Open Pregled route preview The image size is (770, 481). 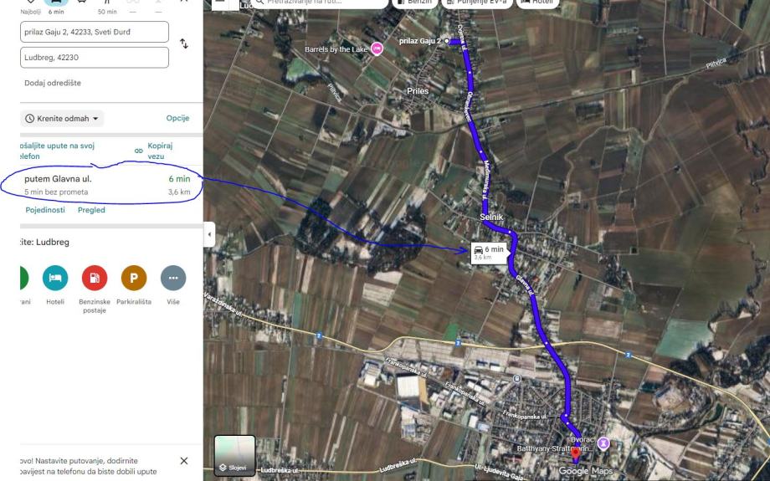pos(91,210)
